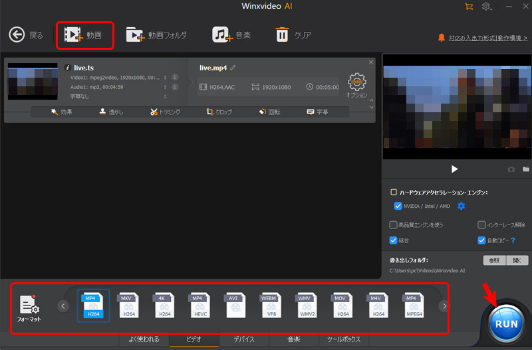Show more formats with right arrow
The width and height of the screenshot is (532, 350).
[444, 306]
